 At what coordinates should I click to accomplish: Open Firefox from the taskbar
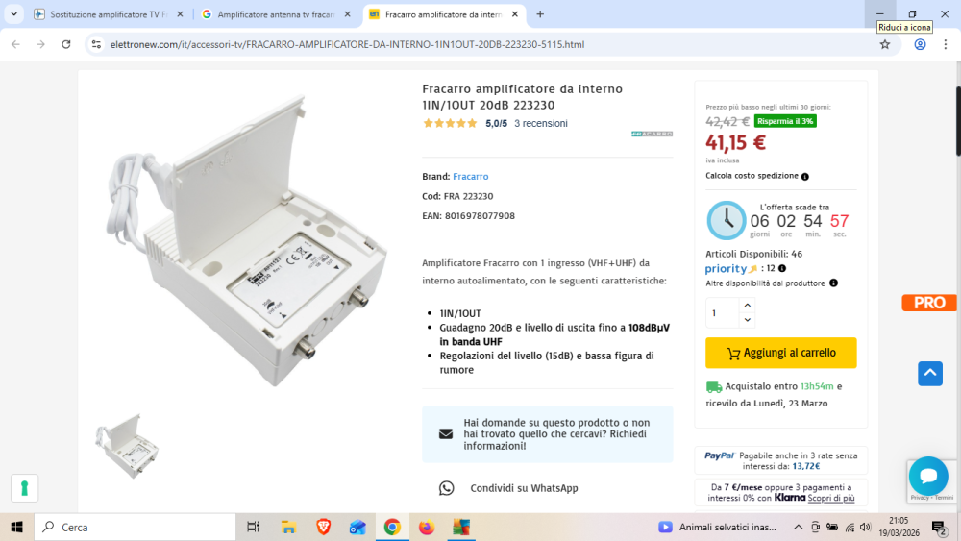427,527
